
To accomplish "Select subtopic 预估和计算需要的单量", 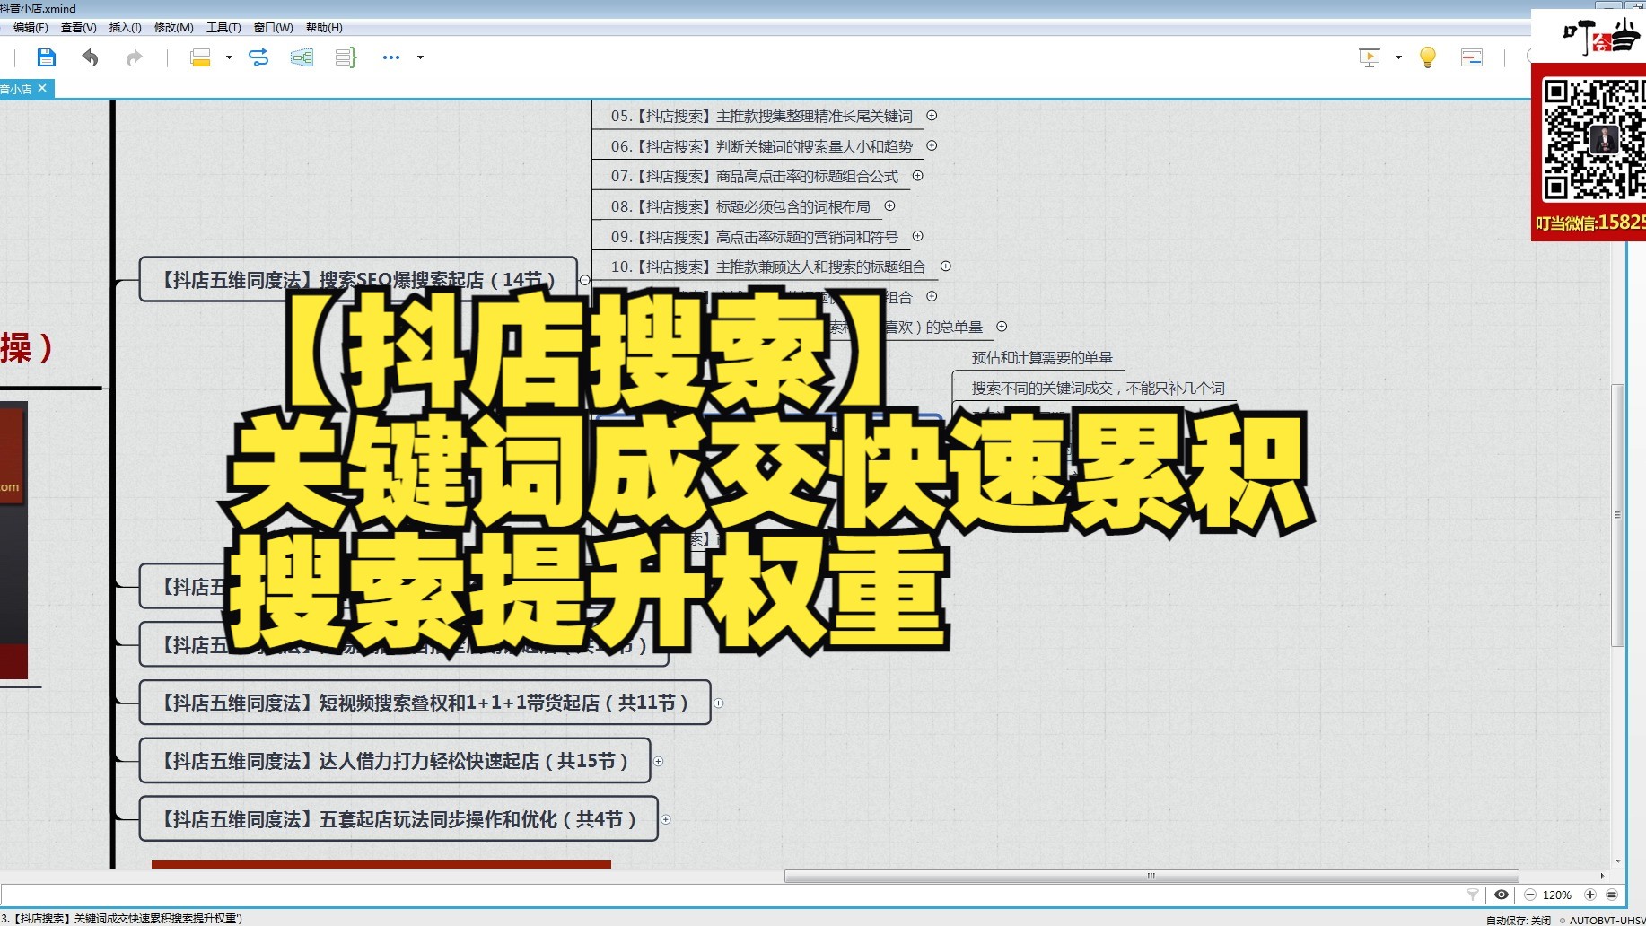I will point(1042,358).
